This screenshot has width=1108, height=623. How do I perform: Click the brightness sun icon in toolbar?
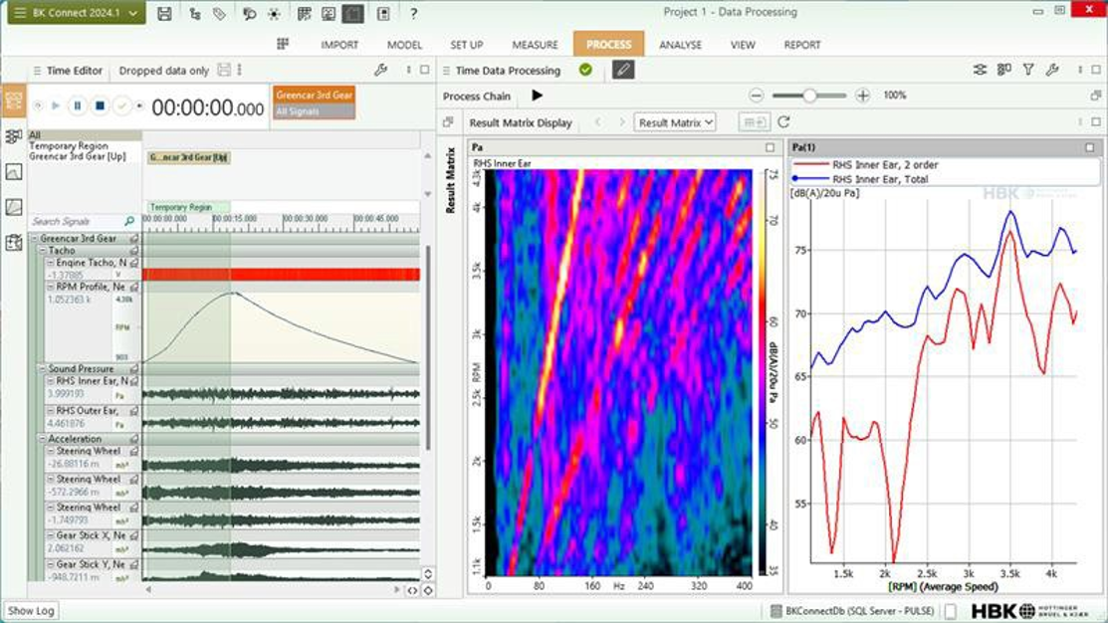[x=274, y=13]
